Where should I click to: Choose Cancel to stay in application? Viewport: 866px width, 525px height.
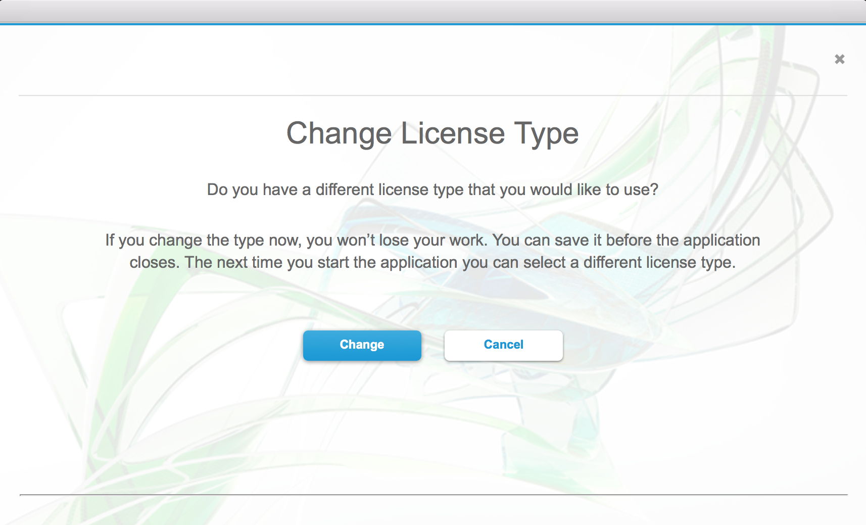[503, 345]
